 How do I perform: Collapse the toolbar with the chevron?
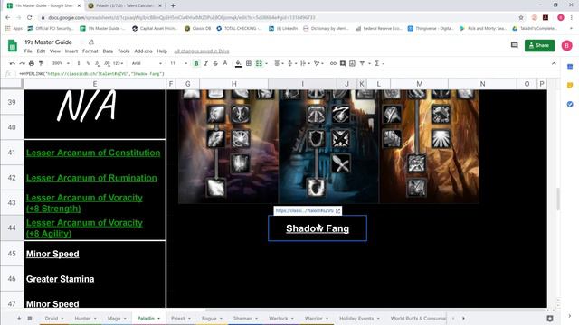(554, 63)
